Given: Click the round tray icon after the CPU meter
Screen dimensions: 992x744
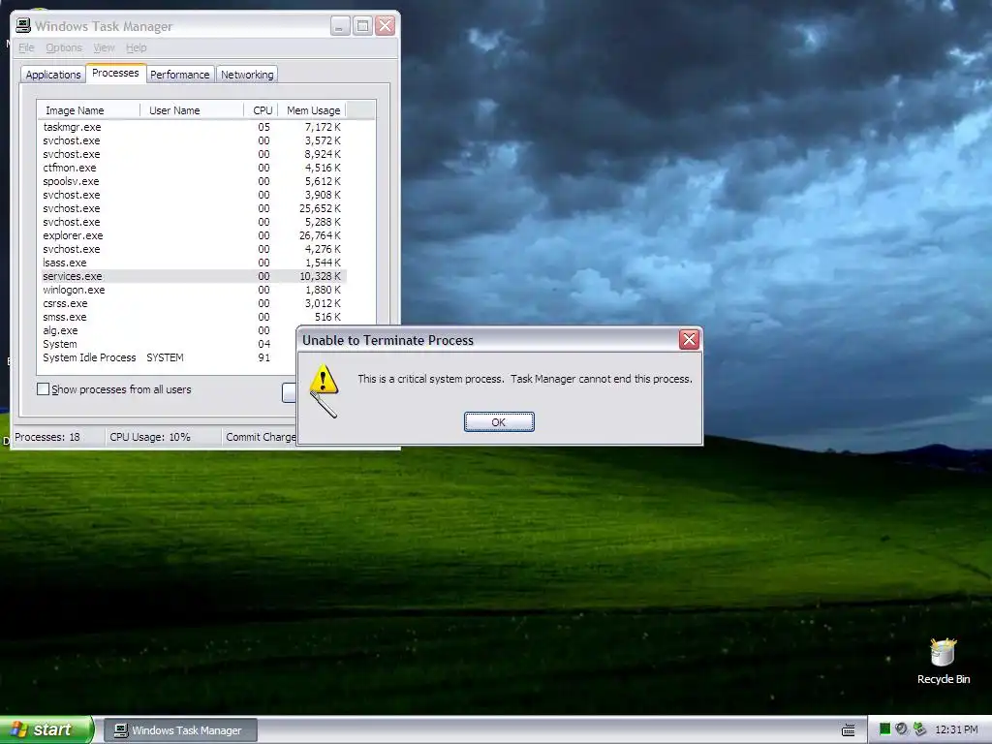Looking at the screenshot, I should coord(902,729).
